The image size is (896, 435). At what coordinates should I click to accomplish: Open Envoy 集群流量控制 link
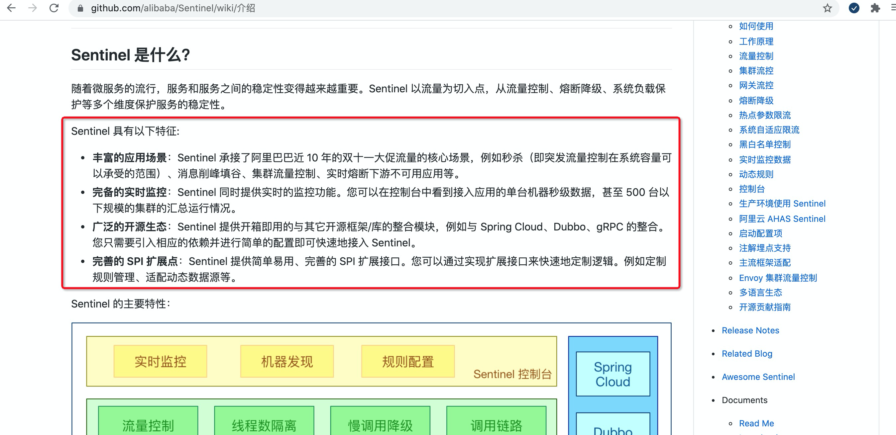click(778, 278)
